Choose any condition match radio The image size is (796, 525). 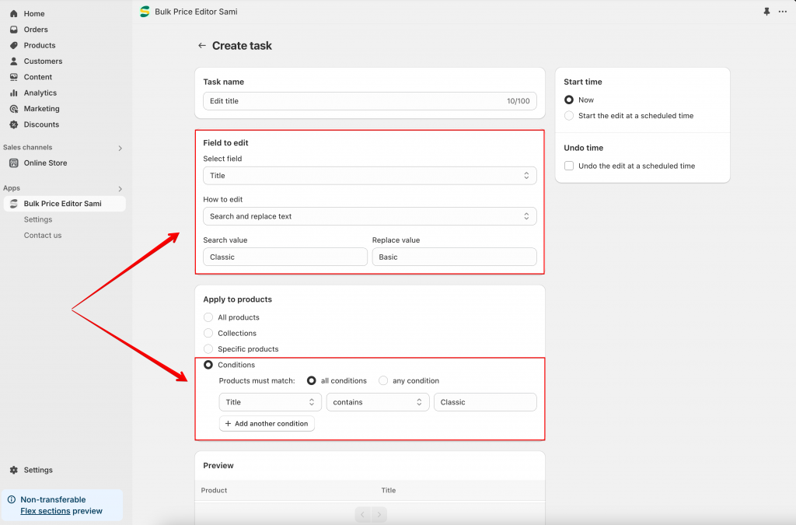(383, 381)
